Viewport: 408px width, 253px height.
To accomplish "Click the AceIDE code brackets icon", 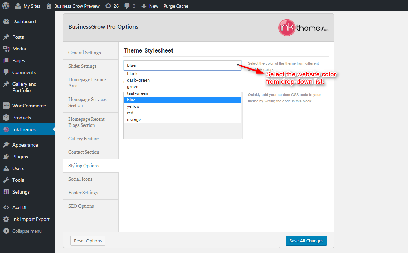I will coord(6,207).
